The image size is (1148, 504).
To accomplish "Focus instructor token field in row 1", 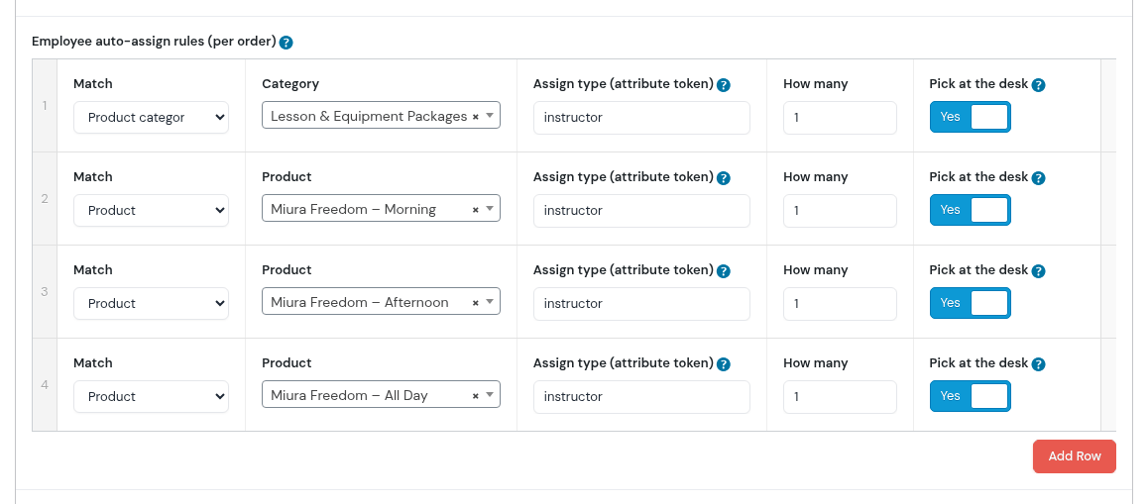I will point(641,118).
